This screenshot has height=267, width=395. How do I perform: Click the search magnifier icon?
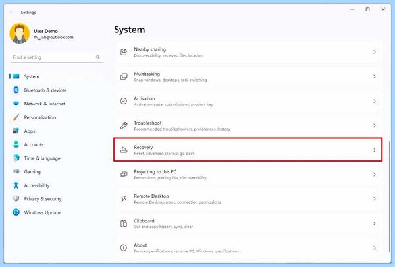(98, 57)
